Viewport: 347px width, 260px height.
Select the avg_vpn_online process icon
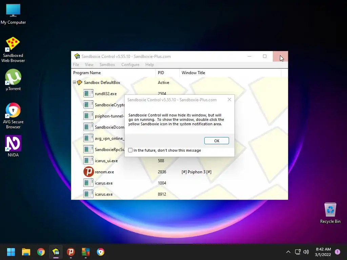[x=88, y=138]
